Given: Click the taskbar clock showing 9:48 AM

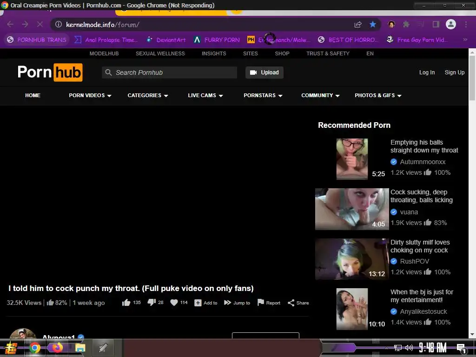Looking at the screenshot, I should pyautogui.click(x=432, y=348).
